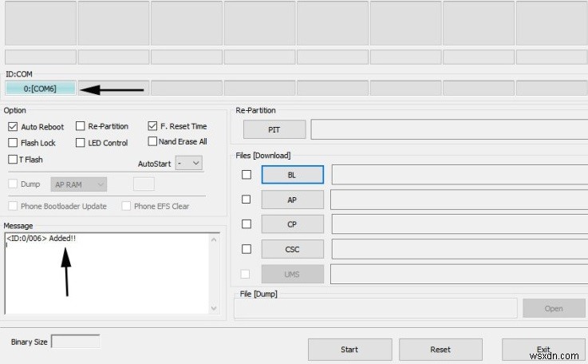
Task: Select the 0:[COM6] port slot
Action: tap(40, 89)
